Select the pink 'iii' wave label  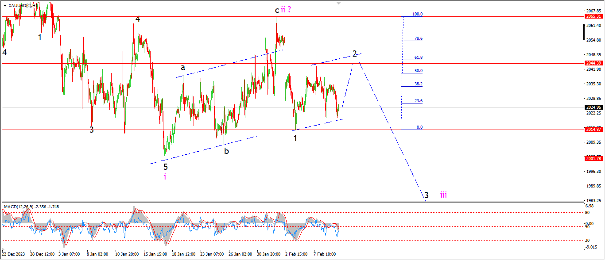tap(443, 195)
